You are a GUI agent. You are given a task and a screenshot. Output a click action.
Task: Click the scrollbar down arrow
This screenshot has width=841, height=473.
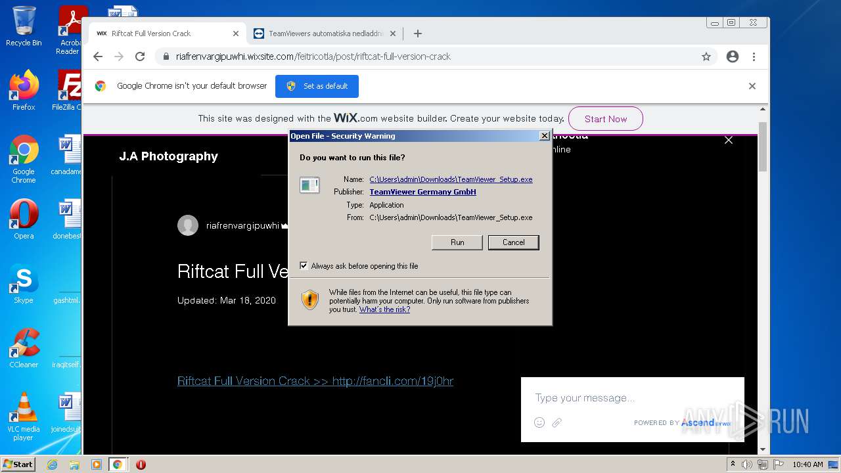point(763,449)
